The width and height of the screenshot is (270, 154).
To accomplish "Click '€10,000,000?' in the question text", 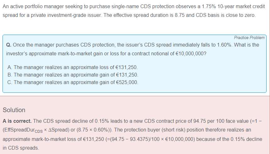I will [190, 53].
